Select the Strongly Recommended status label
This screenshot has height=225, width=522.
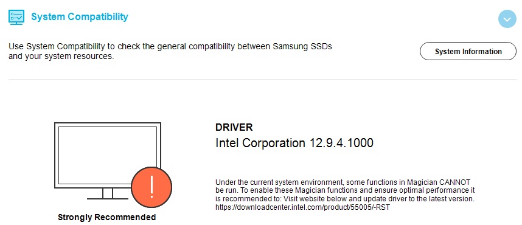click(107, 217)
